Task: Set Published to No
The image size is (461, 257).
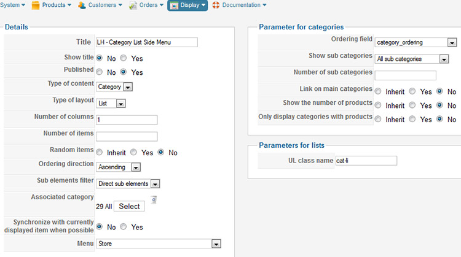Action: click(100, 72)
